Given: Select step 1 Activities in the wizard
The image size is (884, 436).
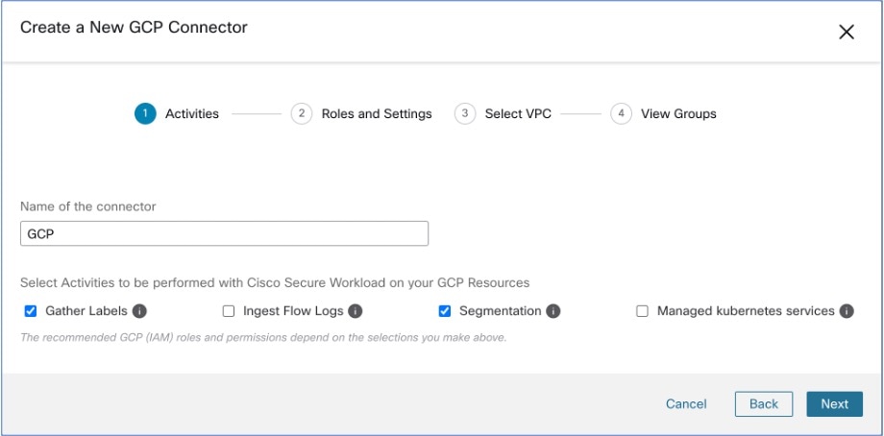Looking at the screenshot, I should (177, 113).
